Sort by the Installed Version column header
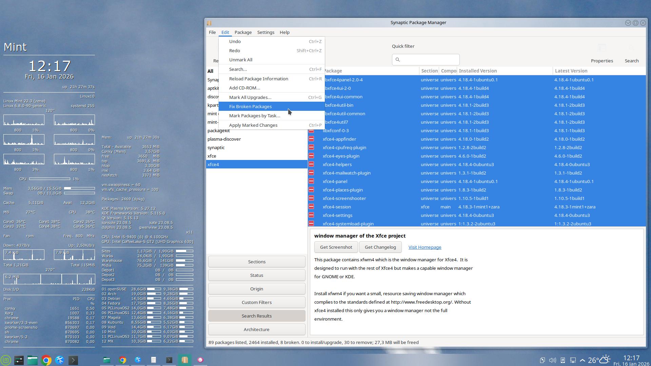The width and height of the screenshot is (651, 366). [x=477, y=71]
